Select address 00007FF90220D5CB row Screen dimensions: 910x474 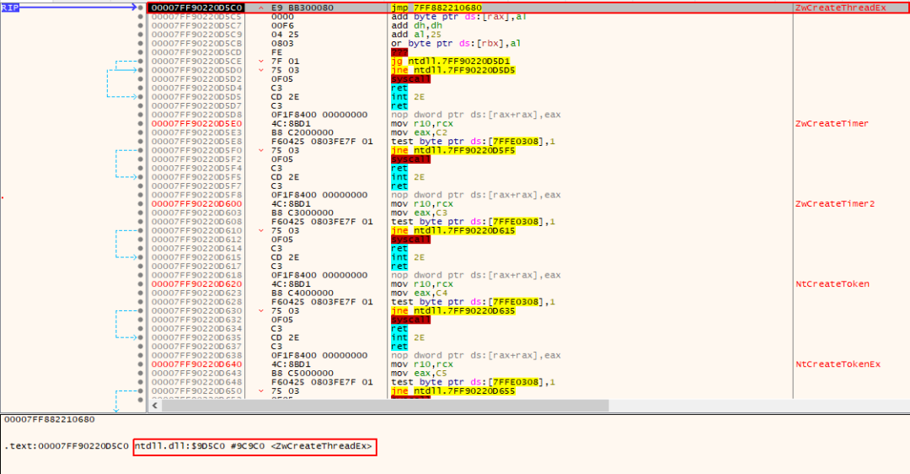click(x=196, y=44)
